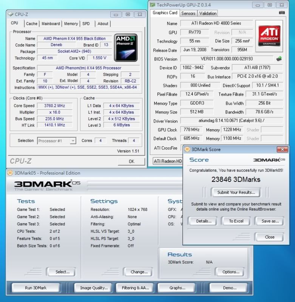Click the CPU name AMD Phenom II X4 955 Black Edition

click(x=74, y=39)
